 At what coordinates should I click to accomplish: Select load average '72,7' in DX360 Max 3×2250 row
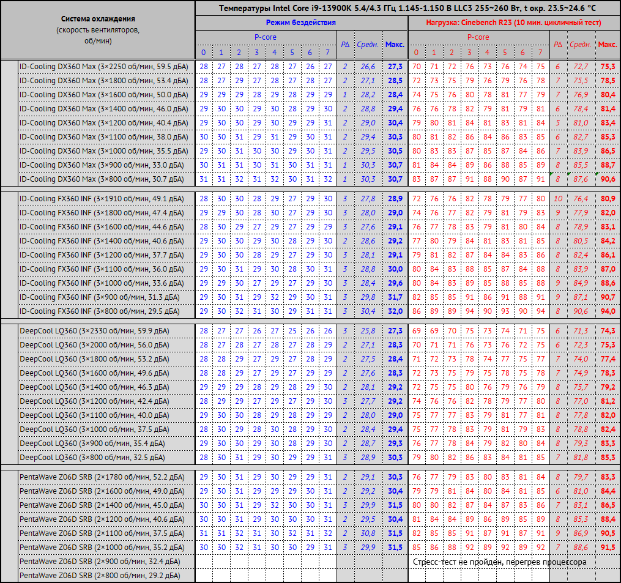(580, 67)
